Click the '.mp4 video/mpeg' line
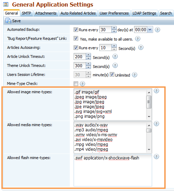The width and height of the screenshot is (174, 192). pyautogui.click(x=91, y=149)
